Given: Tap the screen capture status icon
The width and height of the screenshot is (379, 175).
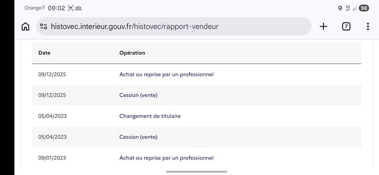Looking at the screenshot, I should pos(70,8).
